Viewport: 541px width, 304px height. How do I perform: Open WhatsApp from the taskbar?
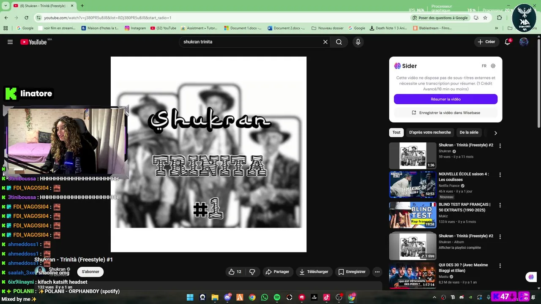[x=265, y=297]
